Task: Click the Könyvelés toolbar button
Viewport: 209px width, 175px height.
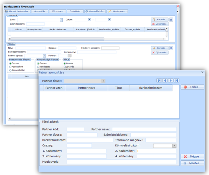Action: click(57, 11)
